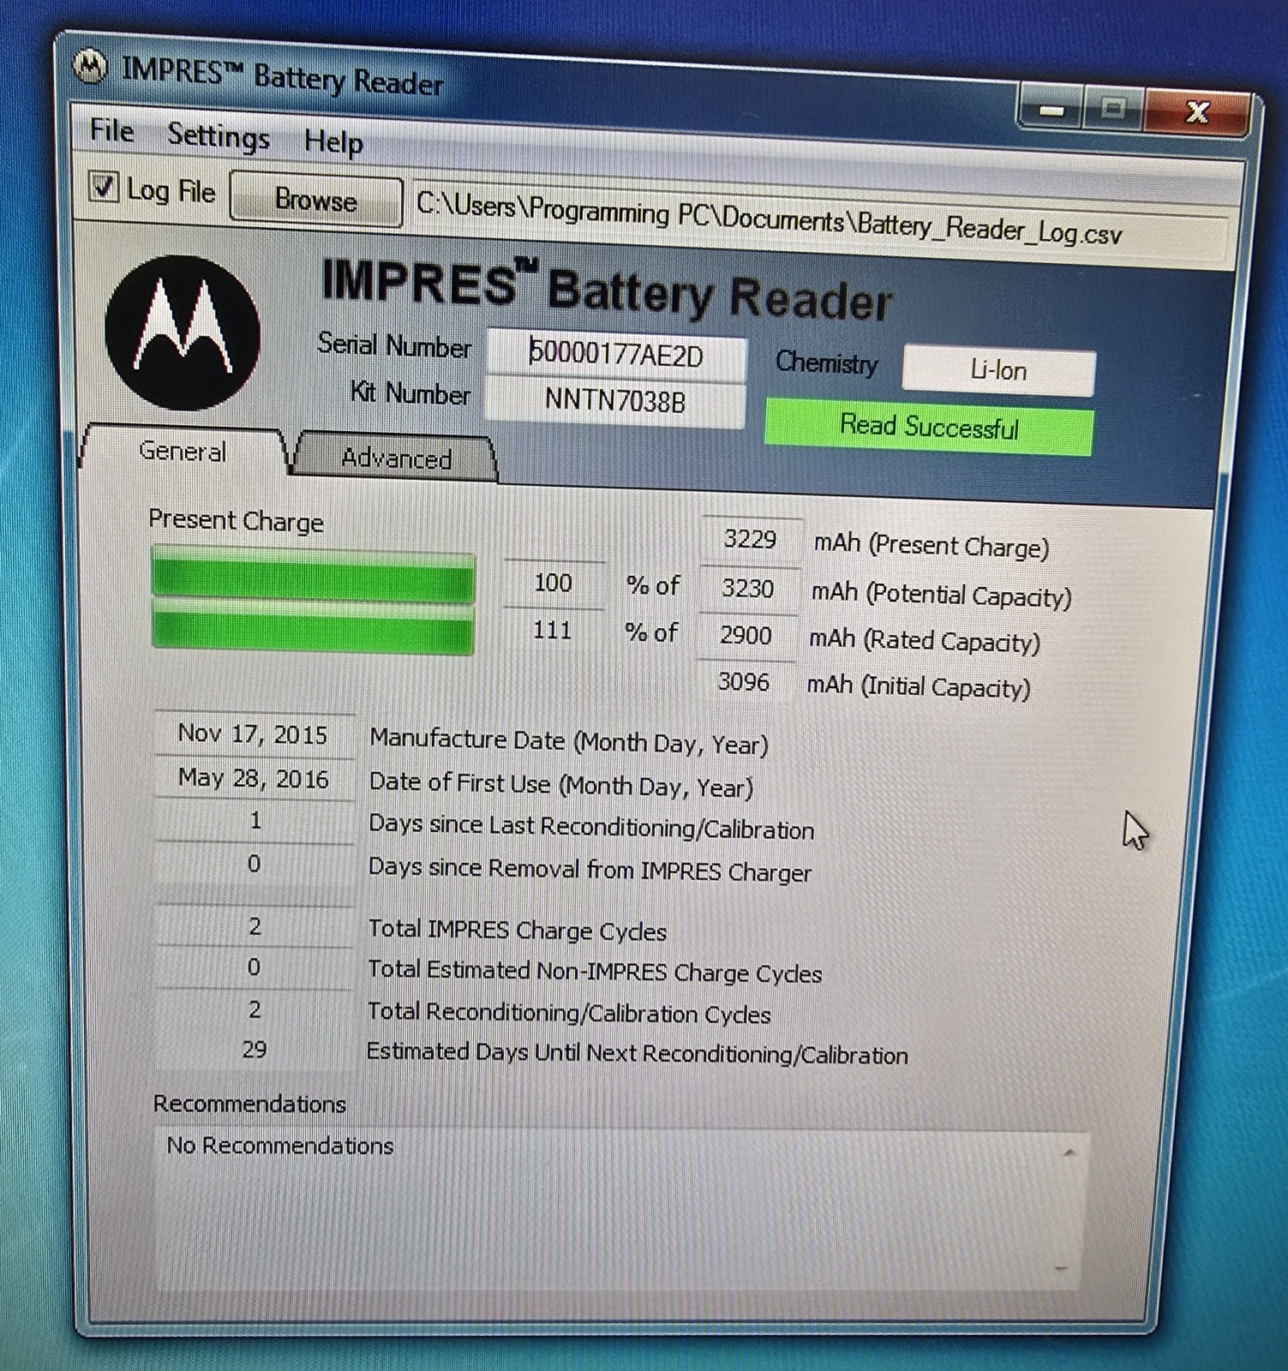Minimize the Battery Reader window
The height and width of the screenshot is (1371, 1288).
coord(1051,110)
